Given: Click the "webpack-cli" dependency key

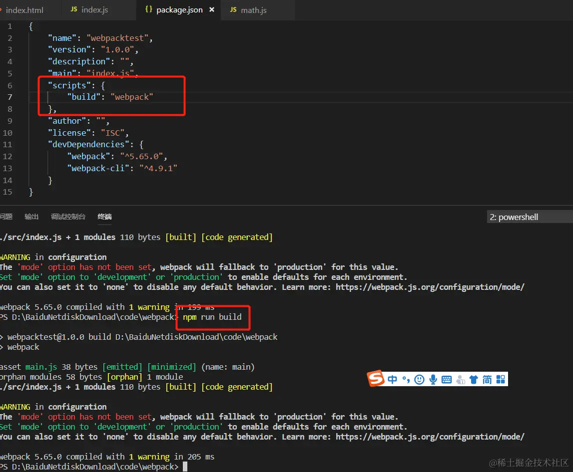Looking at the screenshot, I should 98,168.
